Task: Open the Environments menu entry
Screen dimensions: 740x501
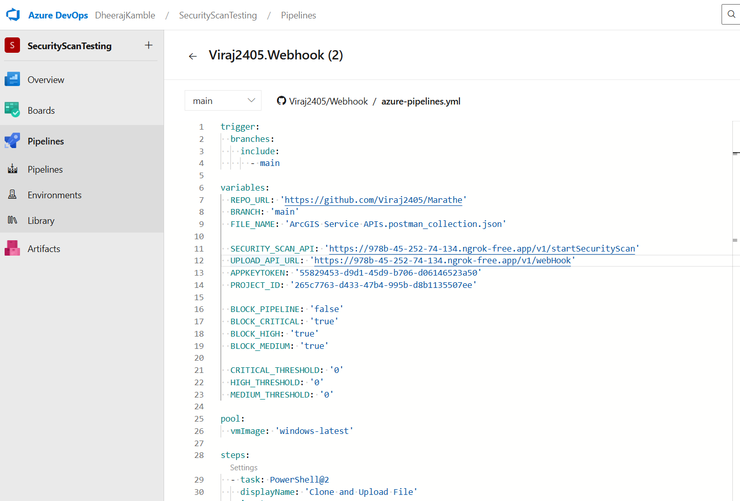Action: point(54,195)
